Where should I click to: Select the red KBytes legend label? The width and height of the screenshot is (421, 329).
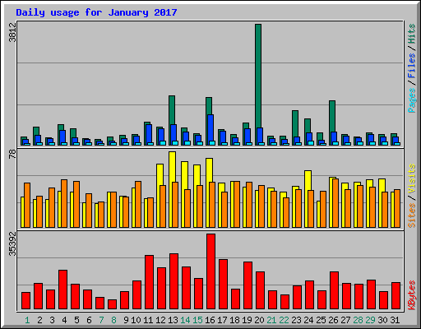click(x=412, y=295)
